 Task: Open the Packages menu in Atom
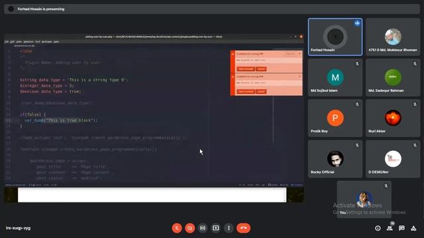(47, 42)
